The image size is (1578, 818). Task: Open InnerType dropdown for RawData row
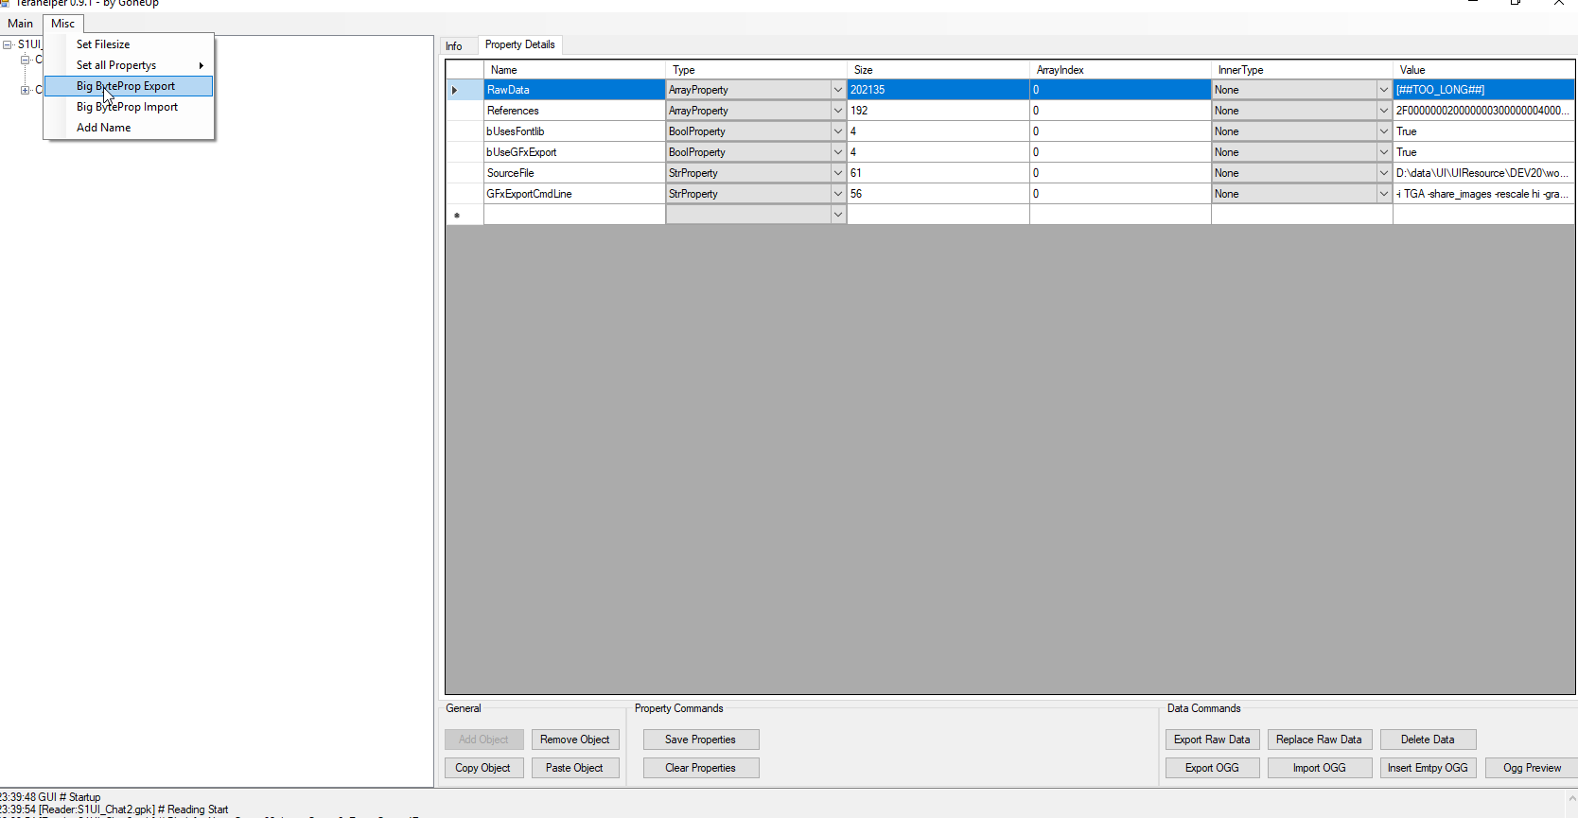1384,90
